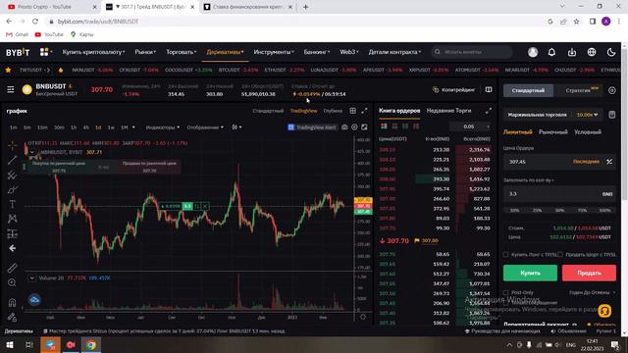The width and height of the screenshot is (628, 353).
Task: Open the notifications bell
Action: (x=551, y=52)
